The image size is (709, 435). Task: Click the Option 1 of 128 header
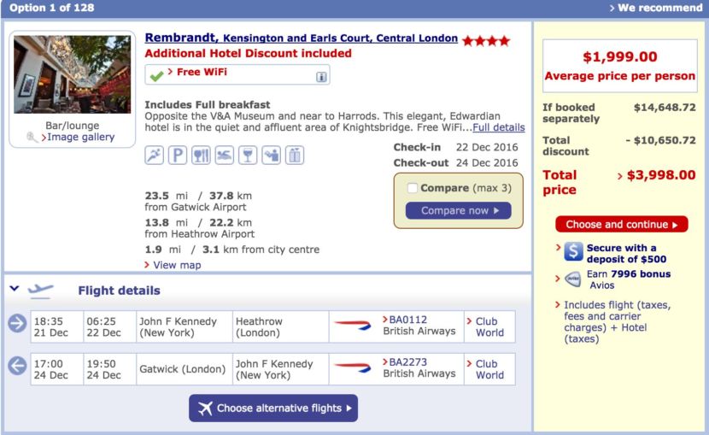(x=52, y=8)
